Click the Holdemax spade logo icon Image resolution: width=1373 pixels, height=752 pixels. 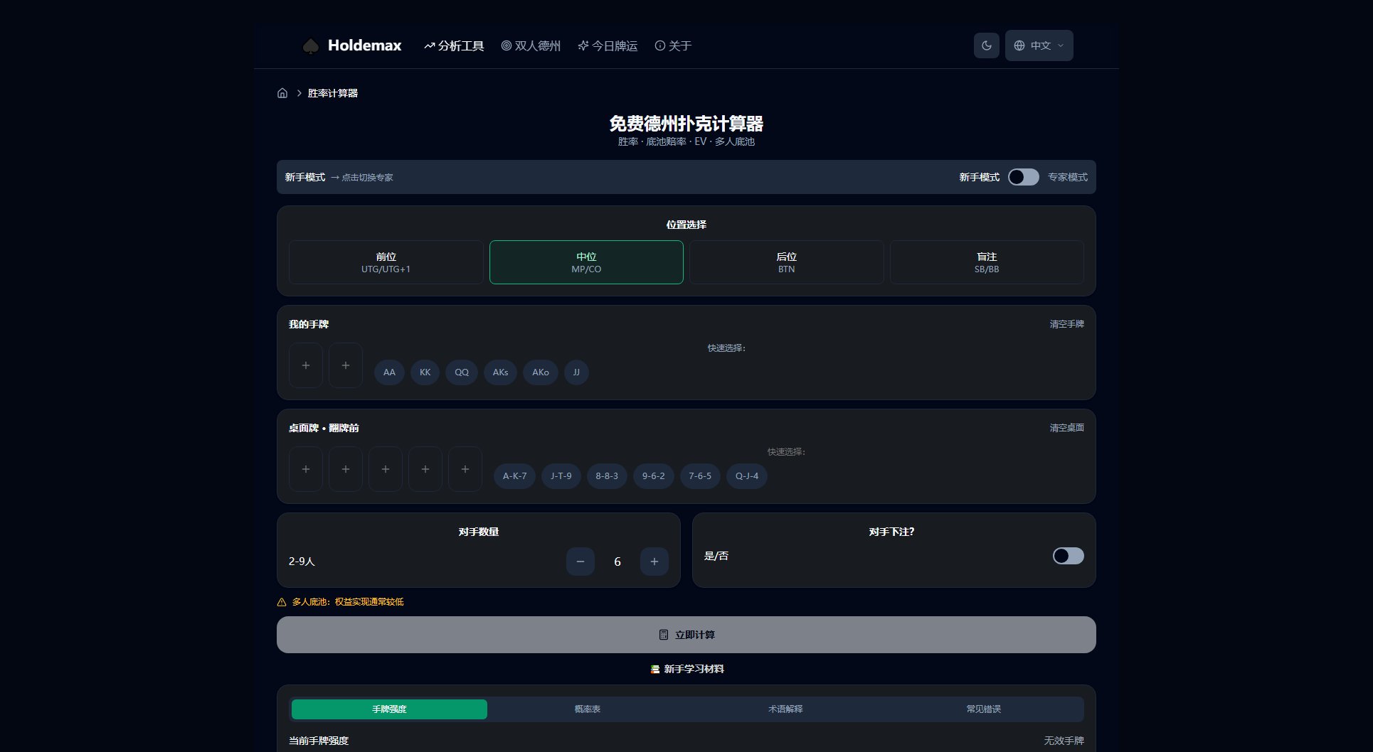coord(310,46)
